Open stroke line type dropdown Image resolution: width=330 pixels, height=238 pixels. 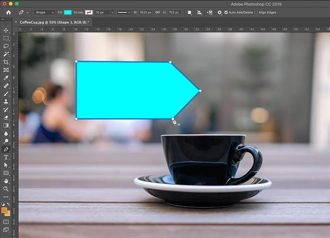pyautogui.click(x=124, y=12)
